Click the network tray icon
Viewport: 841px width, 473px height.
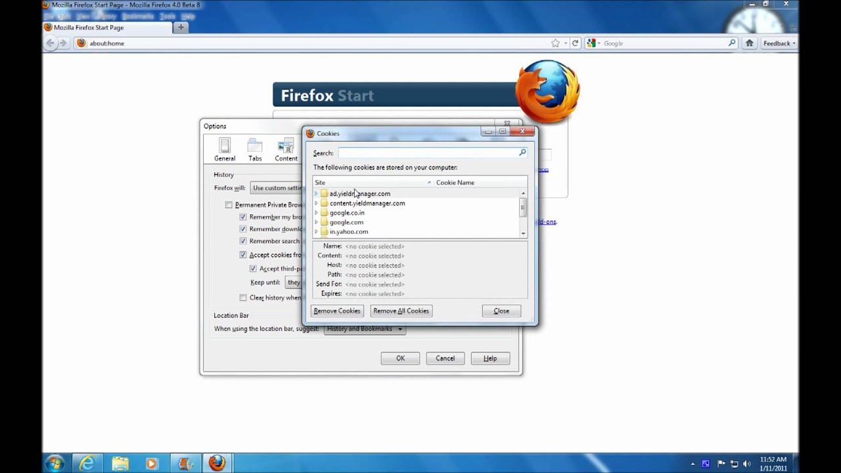coord(735,464)
